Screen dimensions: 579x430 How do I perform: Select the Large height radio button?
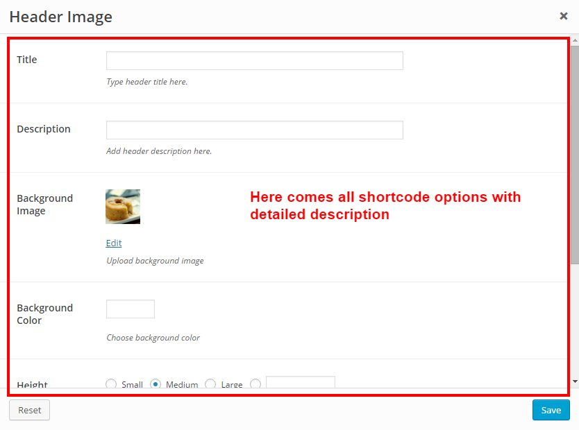[x=211, y=384]
